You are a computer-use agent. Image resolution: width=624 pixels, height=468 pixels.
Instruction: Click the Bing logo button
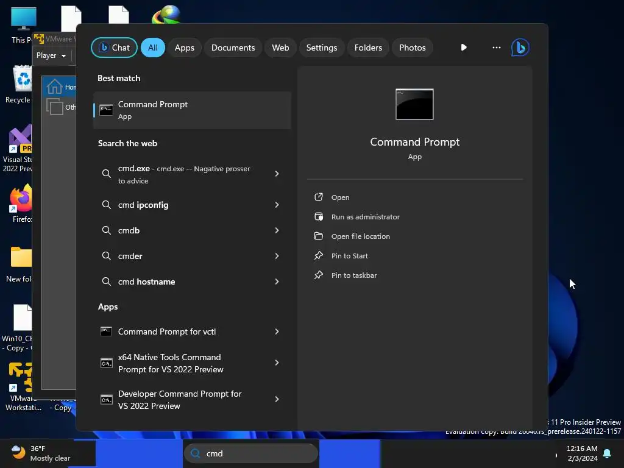[520, 48]
